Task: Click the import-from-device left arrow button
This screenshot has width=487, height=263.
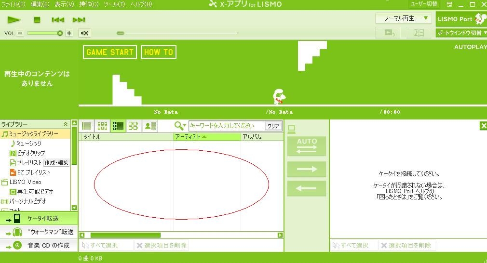Action: [307, 188]
